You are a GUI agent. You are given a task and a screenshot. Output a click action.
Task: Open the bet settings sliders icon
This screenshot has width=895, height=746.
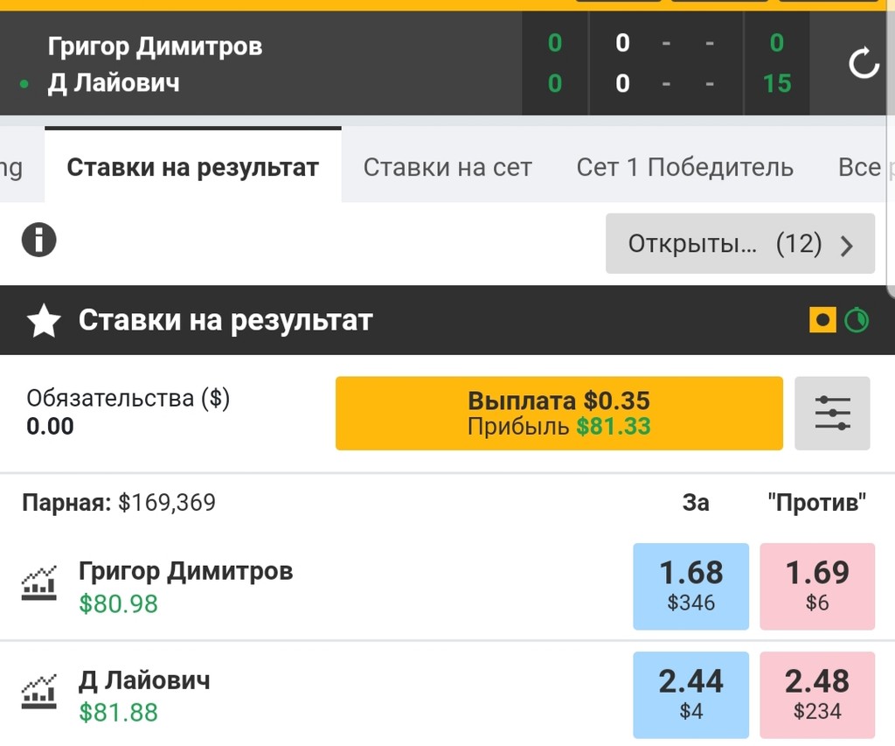click(x=832, y=414)
